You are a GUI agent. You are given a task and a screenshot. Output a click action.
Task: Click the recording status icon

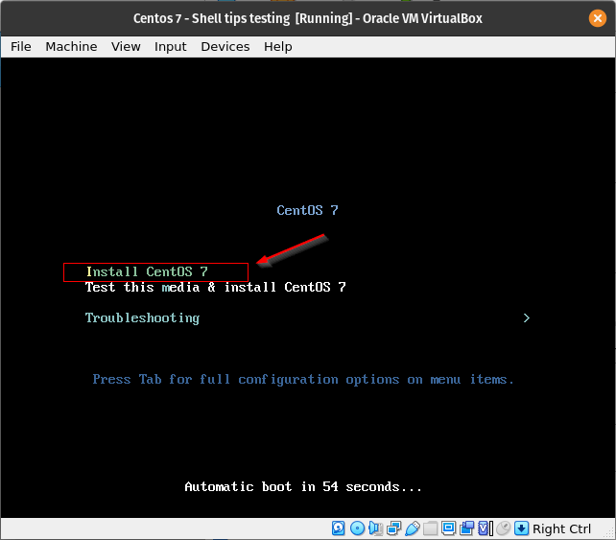coord(466,528)
